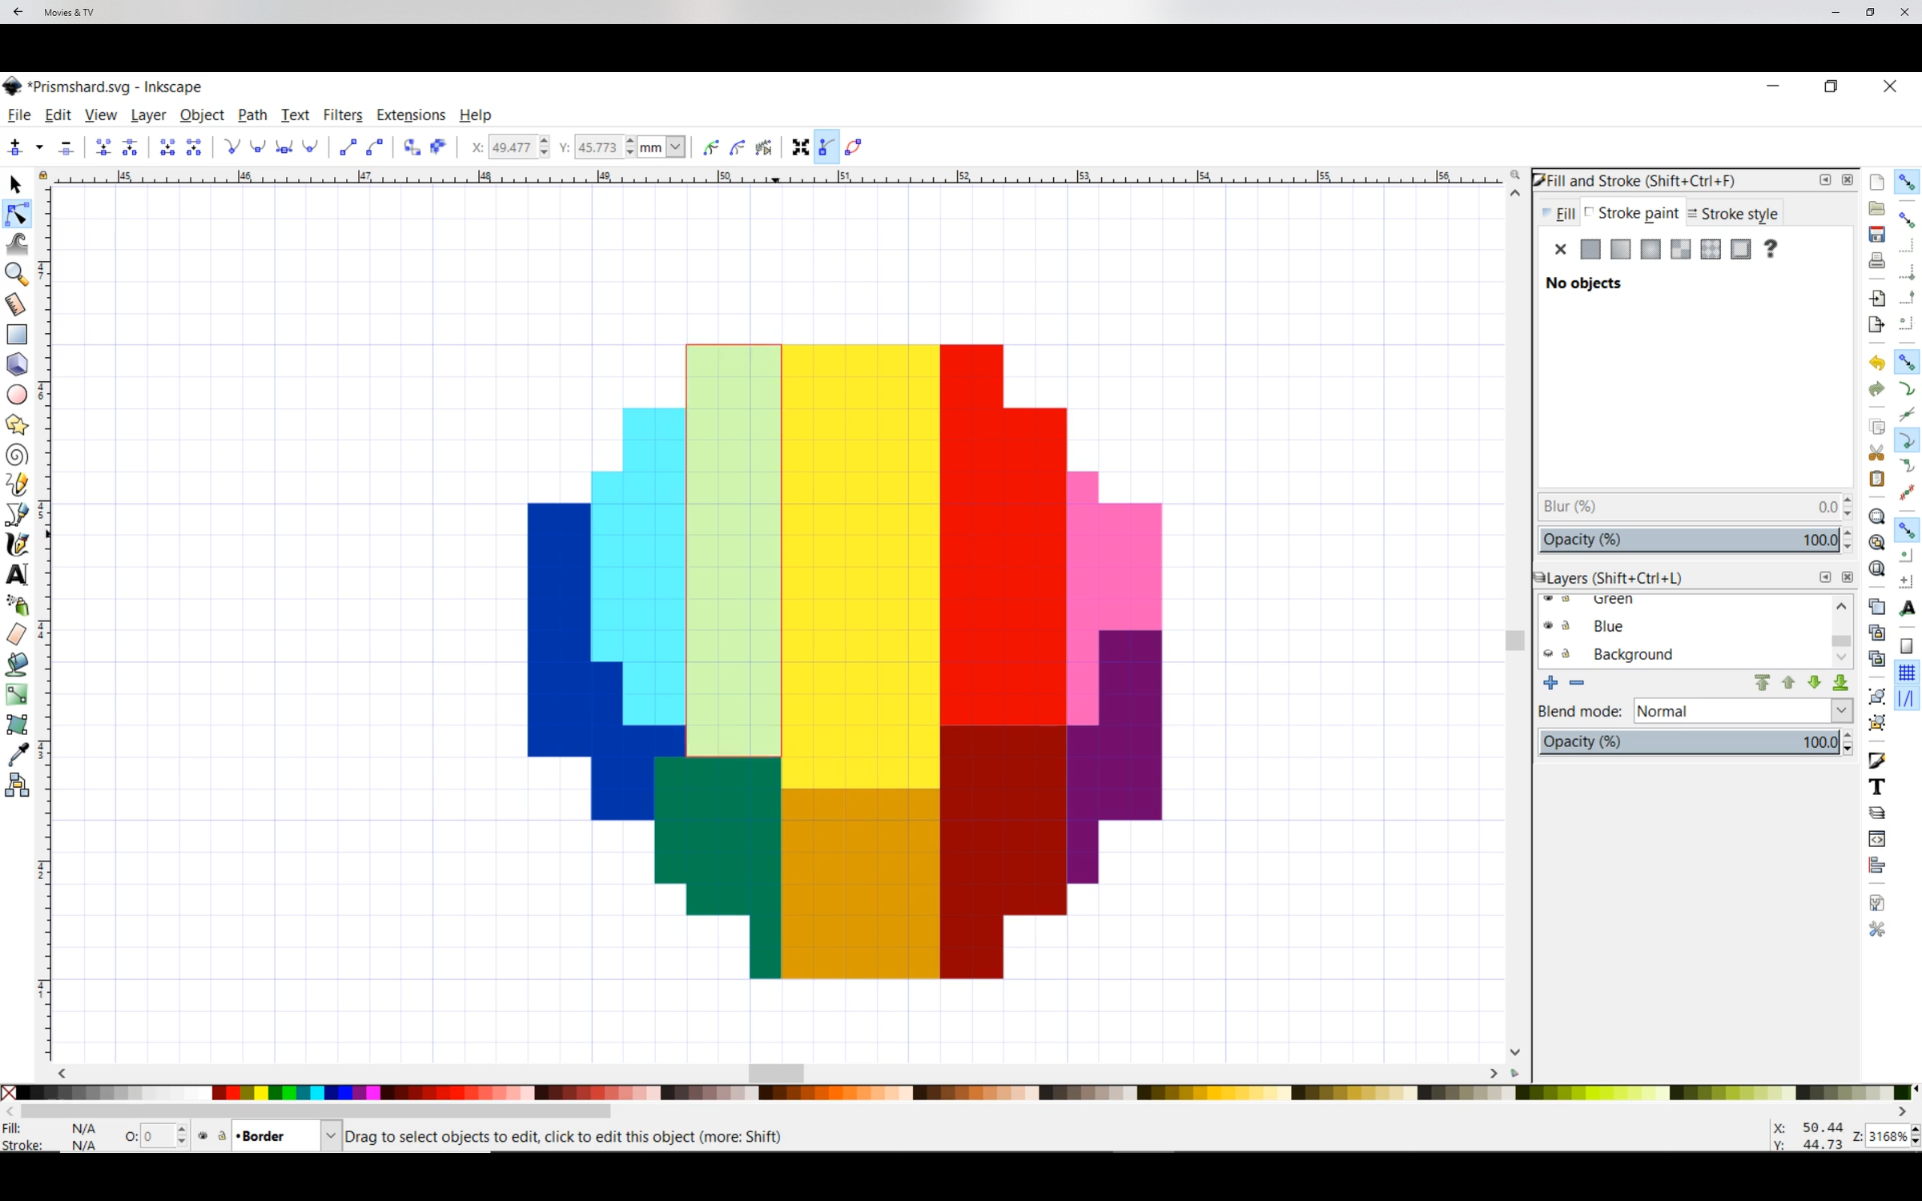Pick a red swatch from the palette

click(x=232, y=1092)
